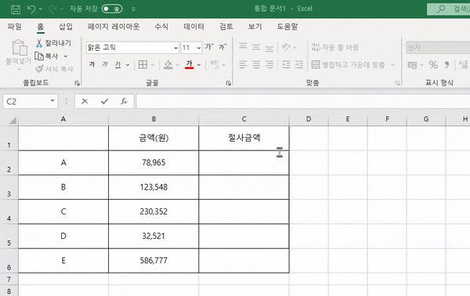
Task: Expand the font color dropdown arrow
Action: coord(199,65)
